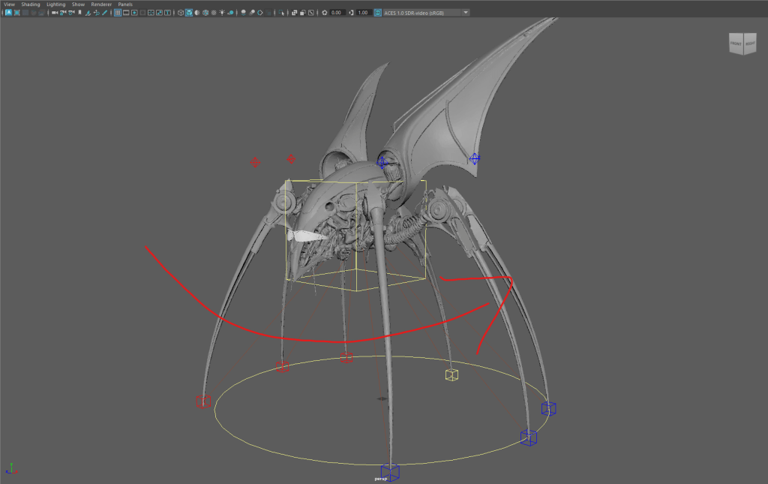Click the exposure control icon

[x=324, y=13]
